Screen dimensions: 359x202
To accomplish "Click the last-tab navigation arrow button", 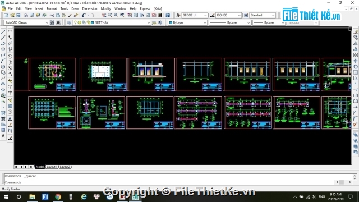I will click(31, 167).
